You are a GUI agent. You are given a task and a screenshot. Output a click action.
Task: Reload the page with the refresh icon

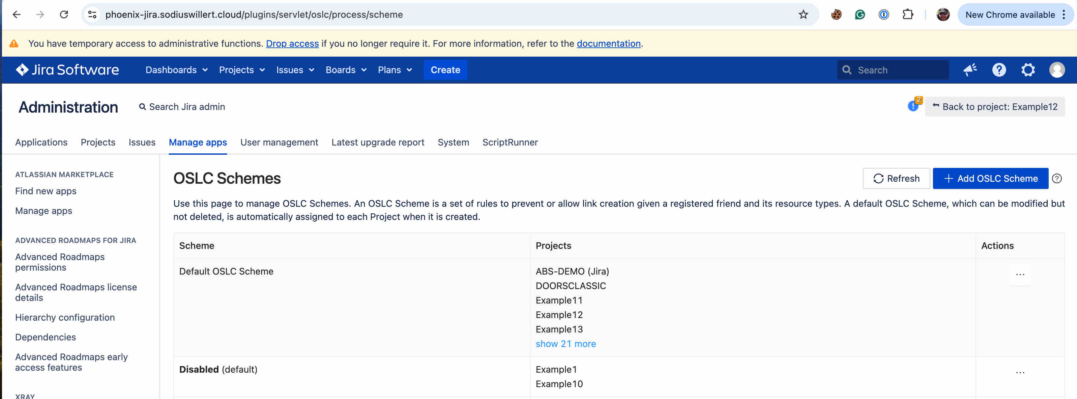click(x=64, y=14)
